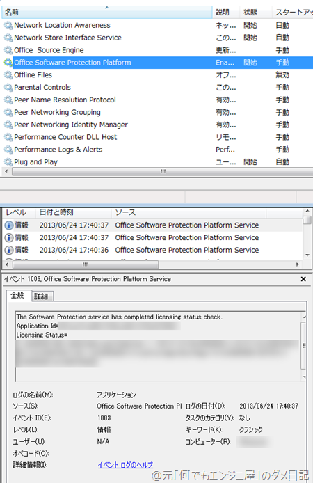Click gear icon of Parental Controls
This screenshot has width=313, height=483.
coord(8,88)
